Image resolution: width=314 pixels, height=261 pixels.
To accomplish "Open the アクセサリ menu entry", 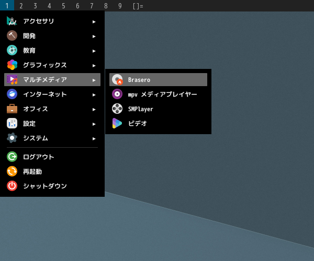I will tap(52, 21).
